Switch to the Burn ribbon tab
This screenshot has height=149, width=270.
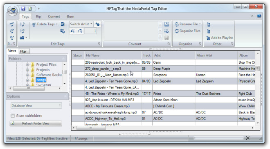70,16
